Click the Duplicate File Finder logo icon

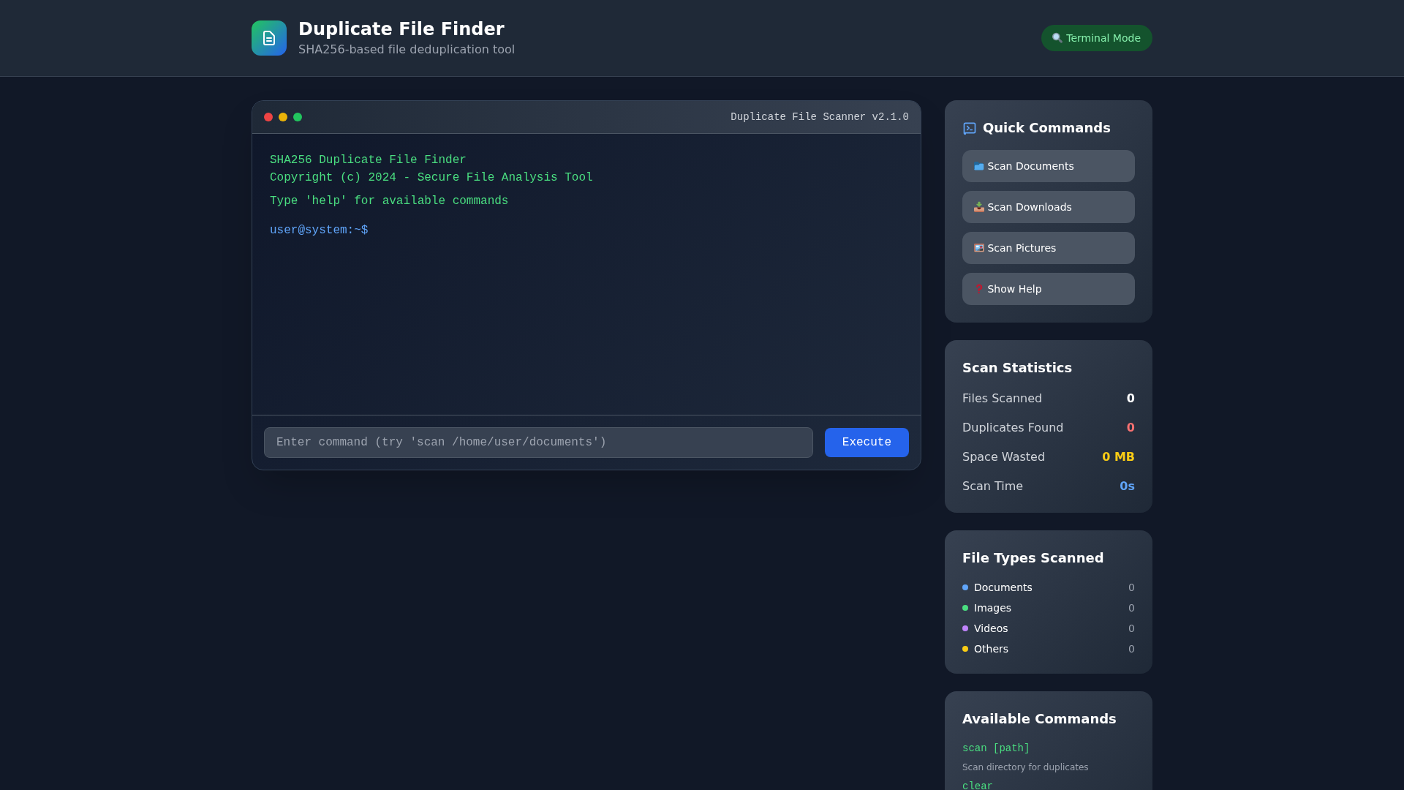pos(268,38)
